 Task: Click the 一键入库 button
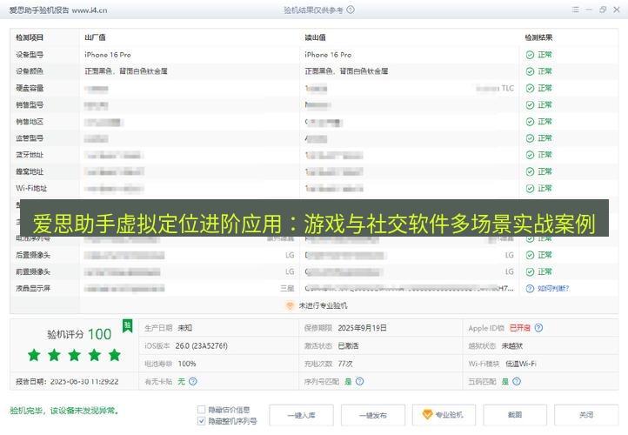click(301, 415)
